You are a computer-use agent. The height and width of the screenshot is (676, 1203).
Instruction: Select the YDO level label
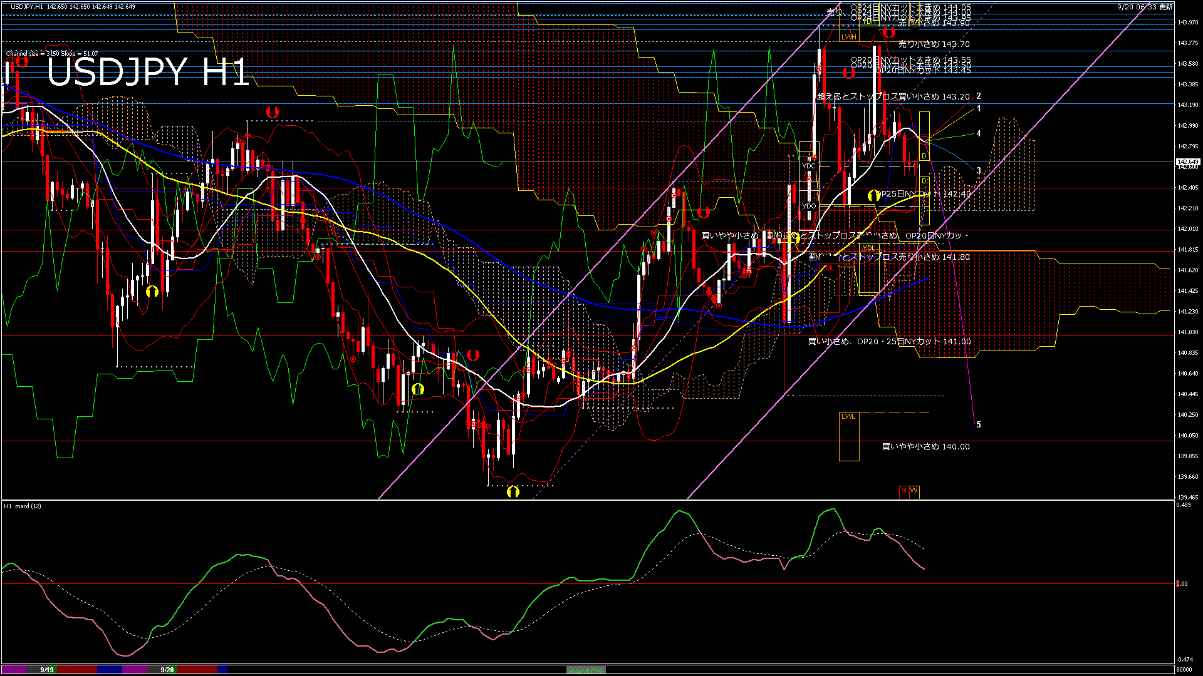pos(809,206)
